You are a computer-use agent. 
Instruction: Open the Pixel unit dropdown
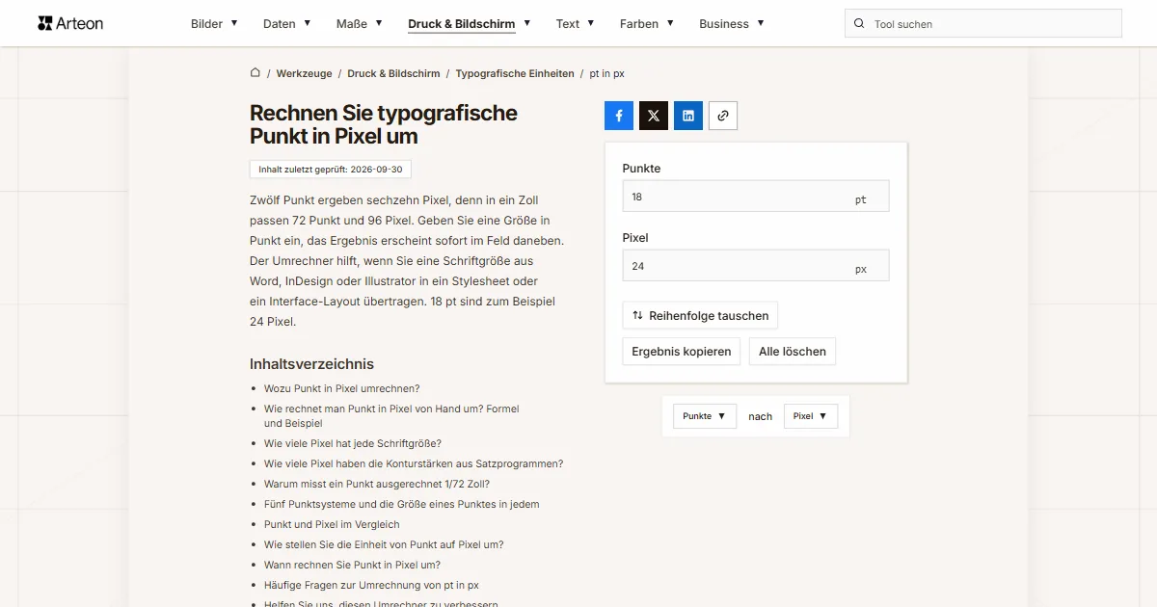(x=811, y=416)
